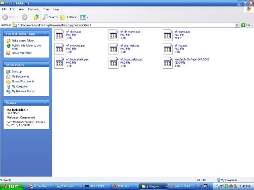Open the Views dropdown button
The width and height of the screenshot is (254, 190).
click(84, 17)
